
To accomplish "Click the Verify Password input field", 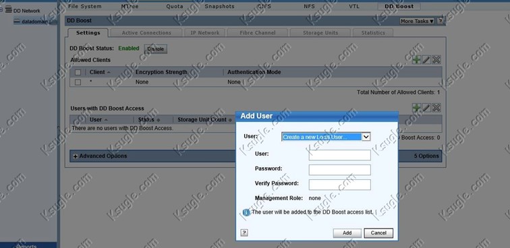I will tap(339, 185).
